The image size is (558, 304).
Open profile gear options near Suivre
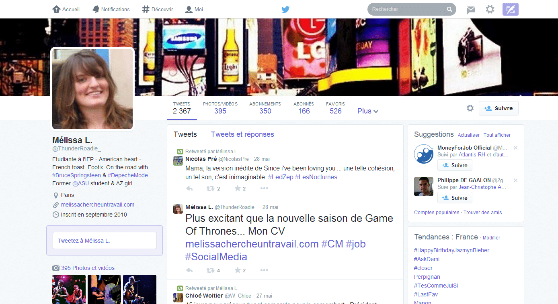click(470, 108)
